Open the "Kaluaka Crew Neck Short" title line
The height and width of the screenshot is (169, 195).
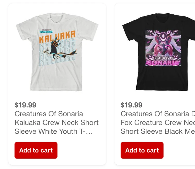click(57, 122)
